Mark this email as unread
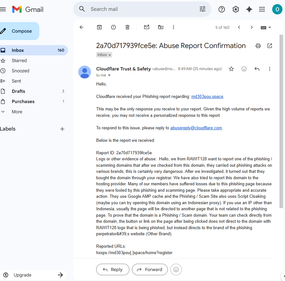 (147, 27)
